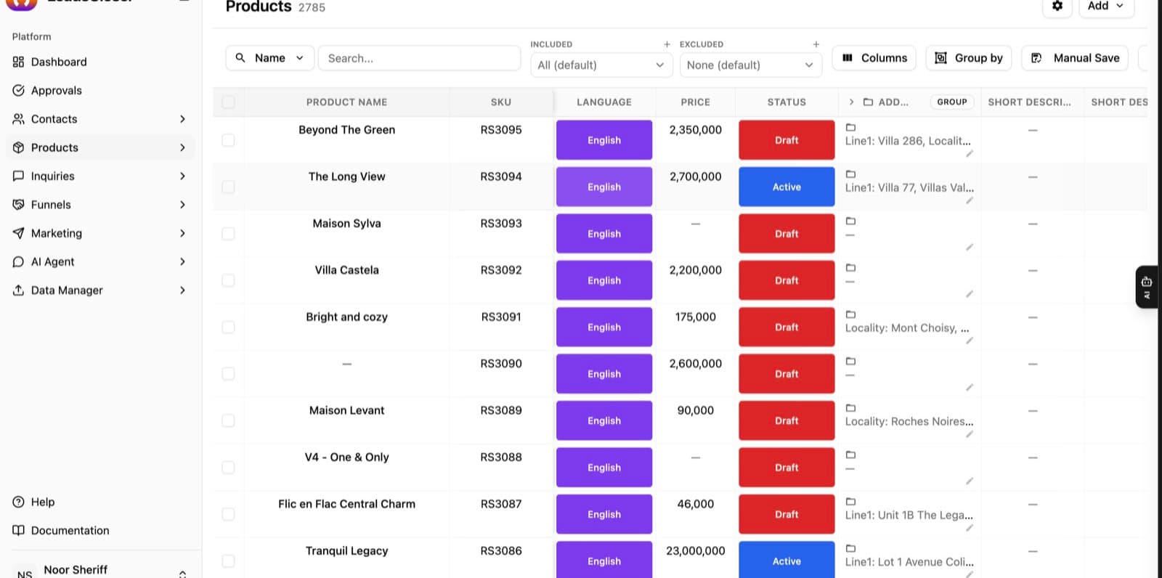This screenshot has height=578, width=1162.
Task: Click the Documentation book icon
Action: 19,531
